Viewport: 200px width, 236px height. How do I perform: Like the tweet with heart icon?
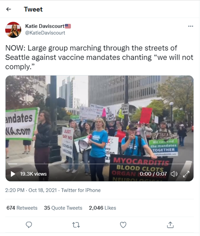click(x=123, y=225)
